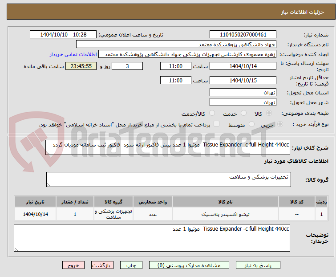Grab the resize handle of گروه کالا box
This screenshot has width=336, height=277.
(49, 185)
